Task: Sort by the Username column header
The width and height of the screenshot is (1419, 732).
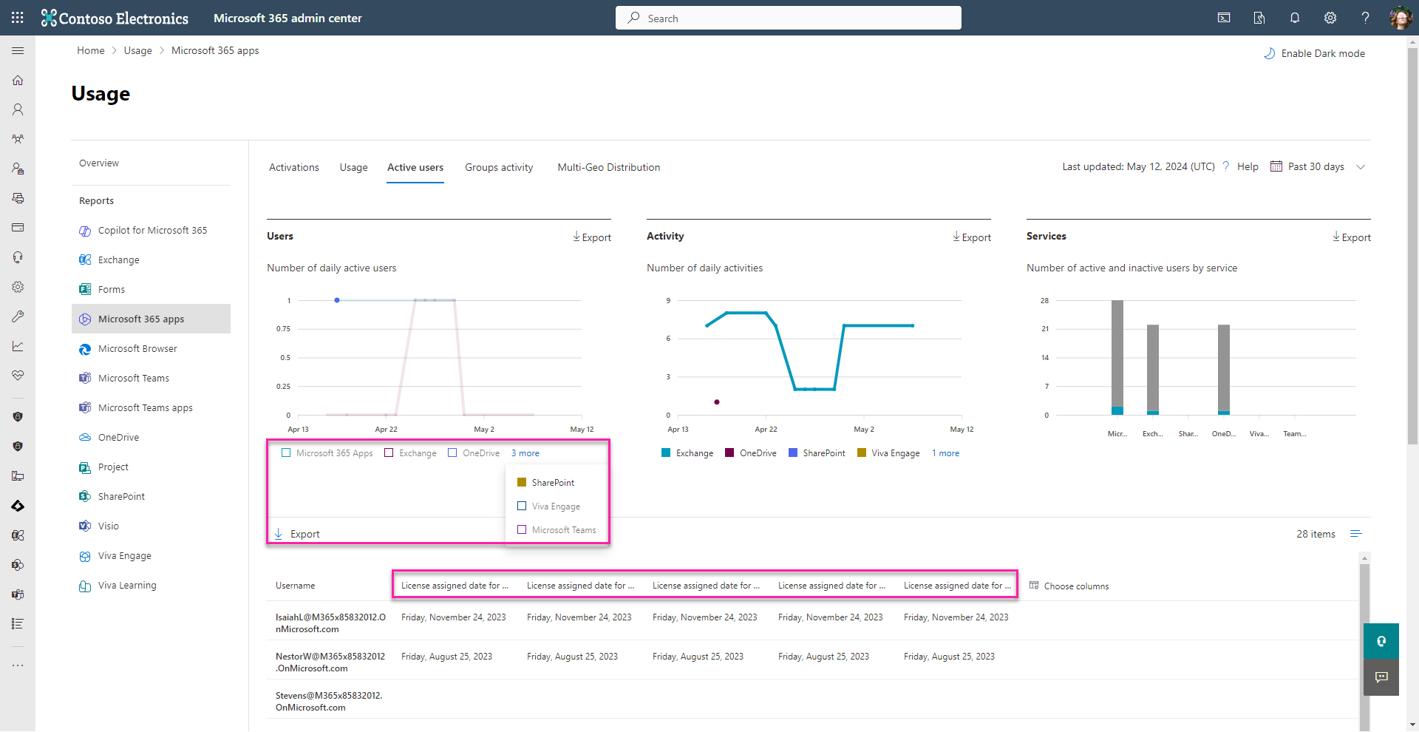Action: pos(296,586)
